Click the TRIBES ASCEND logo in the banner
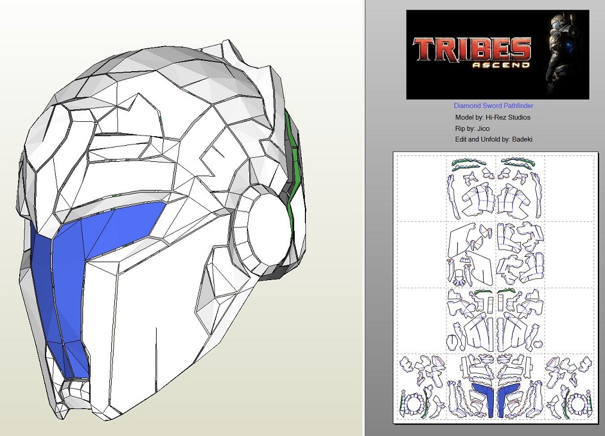Image resolution: width=605 pixels, height=436 pixels. click(x=472, y=53)
